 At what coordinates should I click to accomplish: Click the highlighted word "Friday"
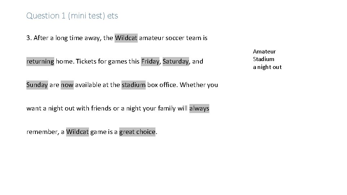pos(150,61)
